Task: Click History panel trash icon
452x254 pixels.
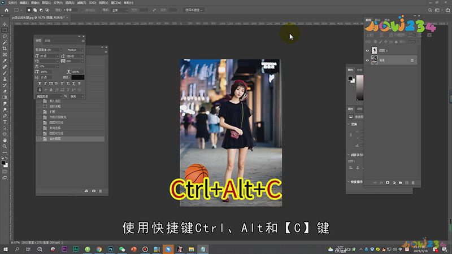Action: [101, 191]
